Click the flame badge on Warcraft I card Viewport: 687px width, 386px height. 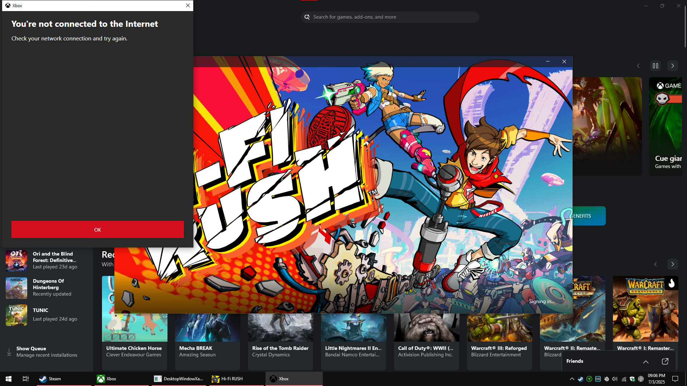672,283
